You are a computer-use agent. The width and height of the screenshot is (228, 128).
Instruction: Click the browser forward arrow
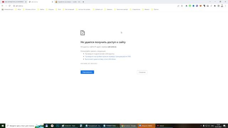[x=6, y=6]
